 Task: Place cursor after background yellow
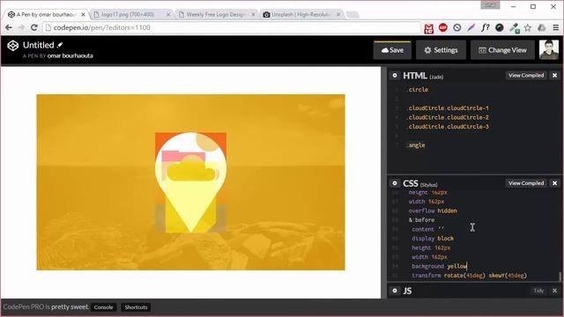pos(467,266)
